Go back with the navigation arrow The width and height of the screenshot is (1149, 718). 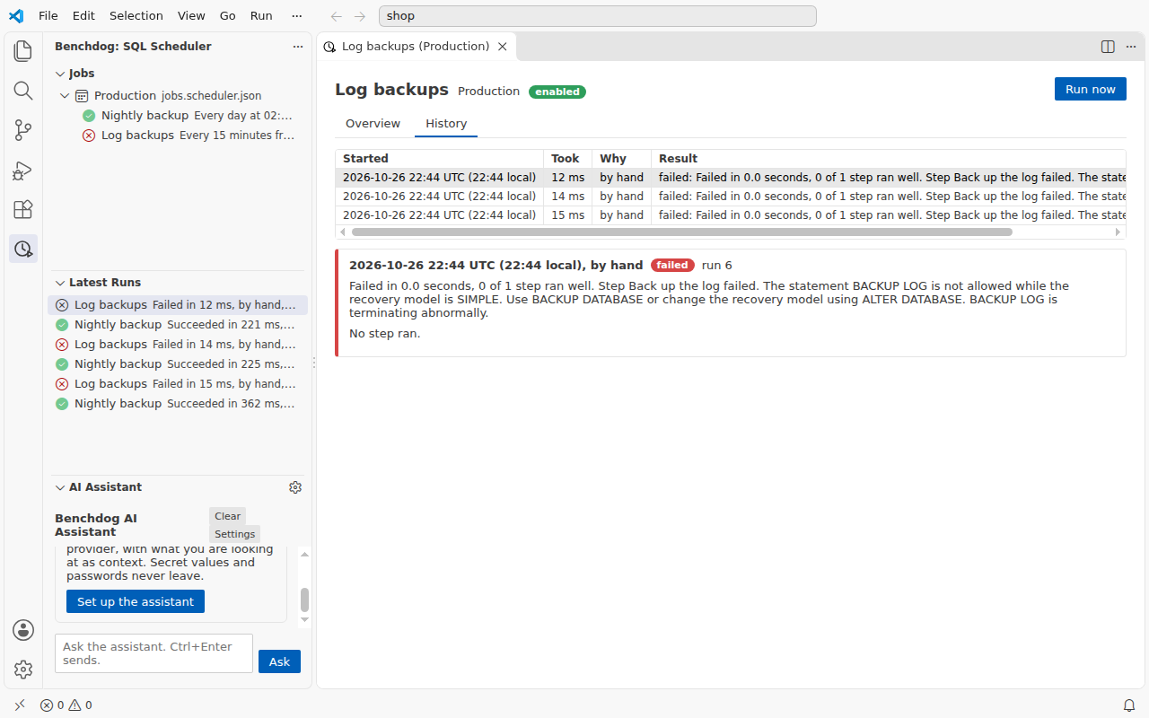click(x=337, y=16)
